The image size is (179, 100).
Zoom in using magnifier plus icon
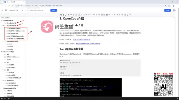coord(122,15)
